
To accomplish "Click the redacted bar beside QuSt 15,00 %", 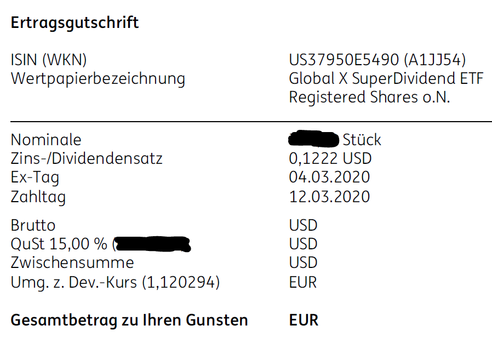I will tap(153, 244).
